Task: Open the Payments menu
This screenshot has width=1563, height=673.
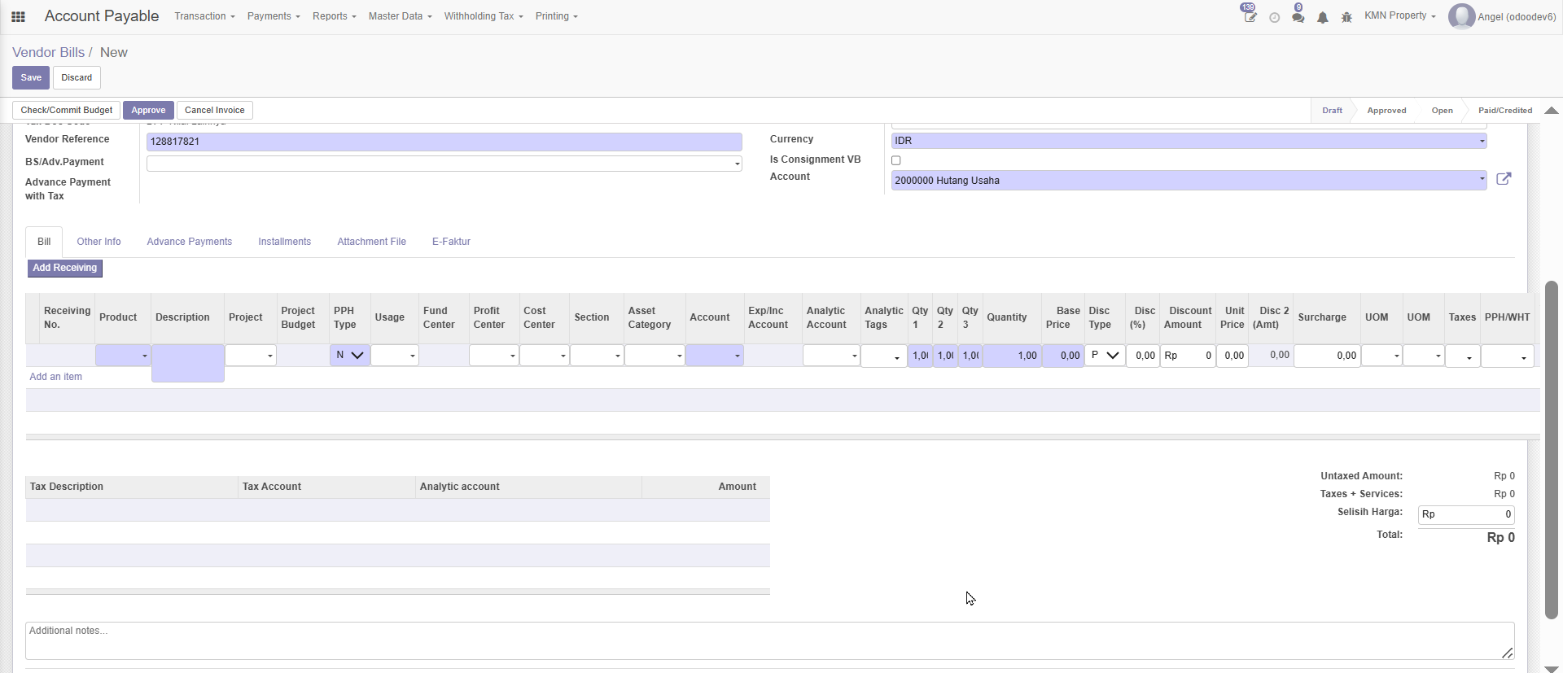Action: click(x=274, y=16)
